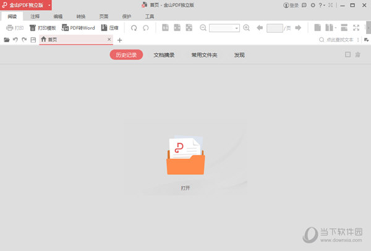Expand the 金山PDF独立版 app menu
The image size is (371, 251).
click(x=49, y=5)
